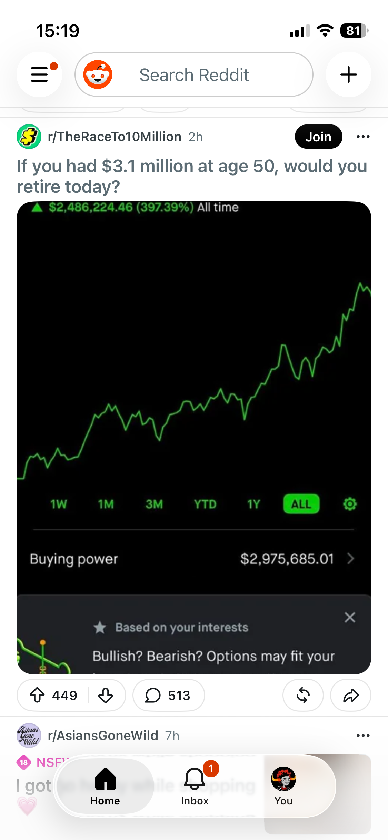Join r/TheRaceTo10Million community
The width and height of the screenshot is (388, 840).
pos(318,137)
